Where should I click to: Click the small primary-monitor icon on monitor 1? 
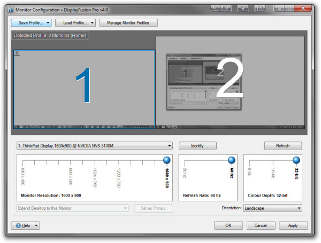click(x=18, y=53)
